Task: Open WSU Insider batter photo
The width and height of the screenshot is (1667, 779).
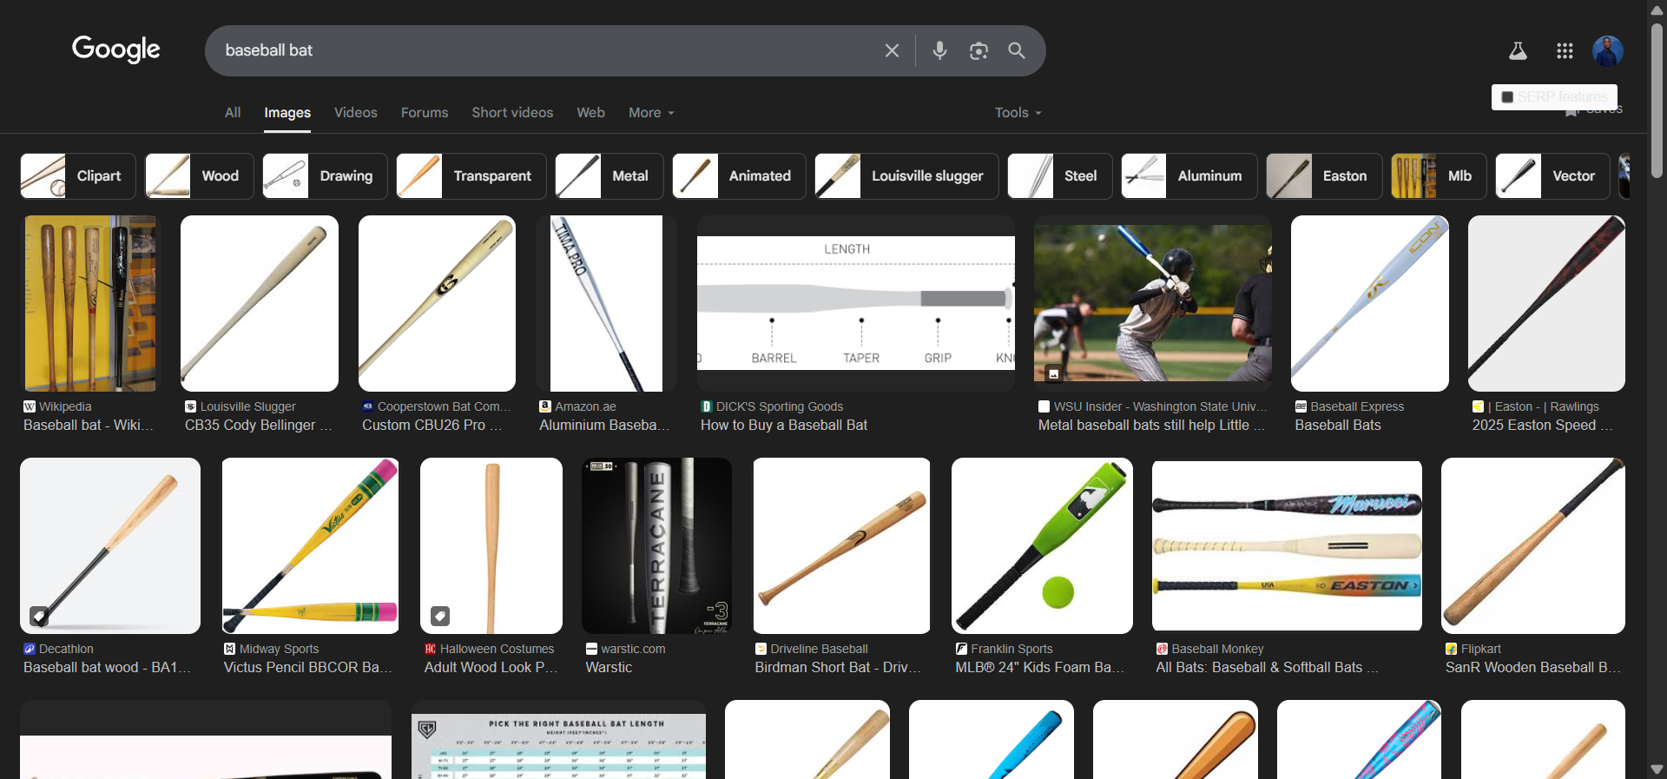Action: 1153,303
